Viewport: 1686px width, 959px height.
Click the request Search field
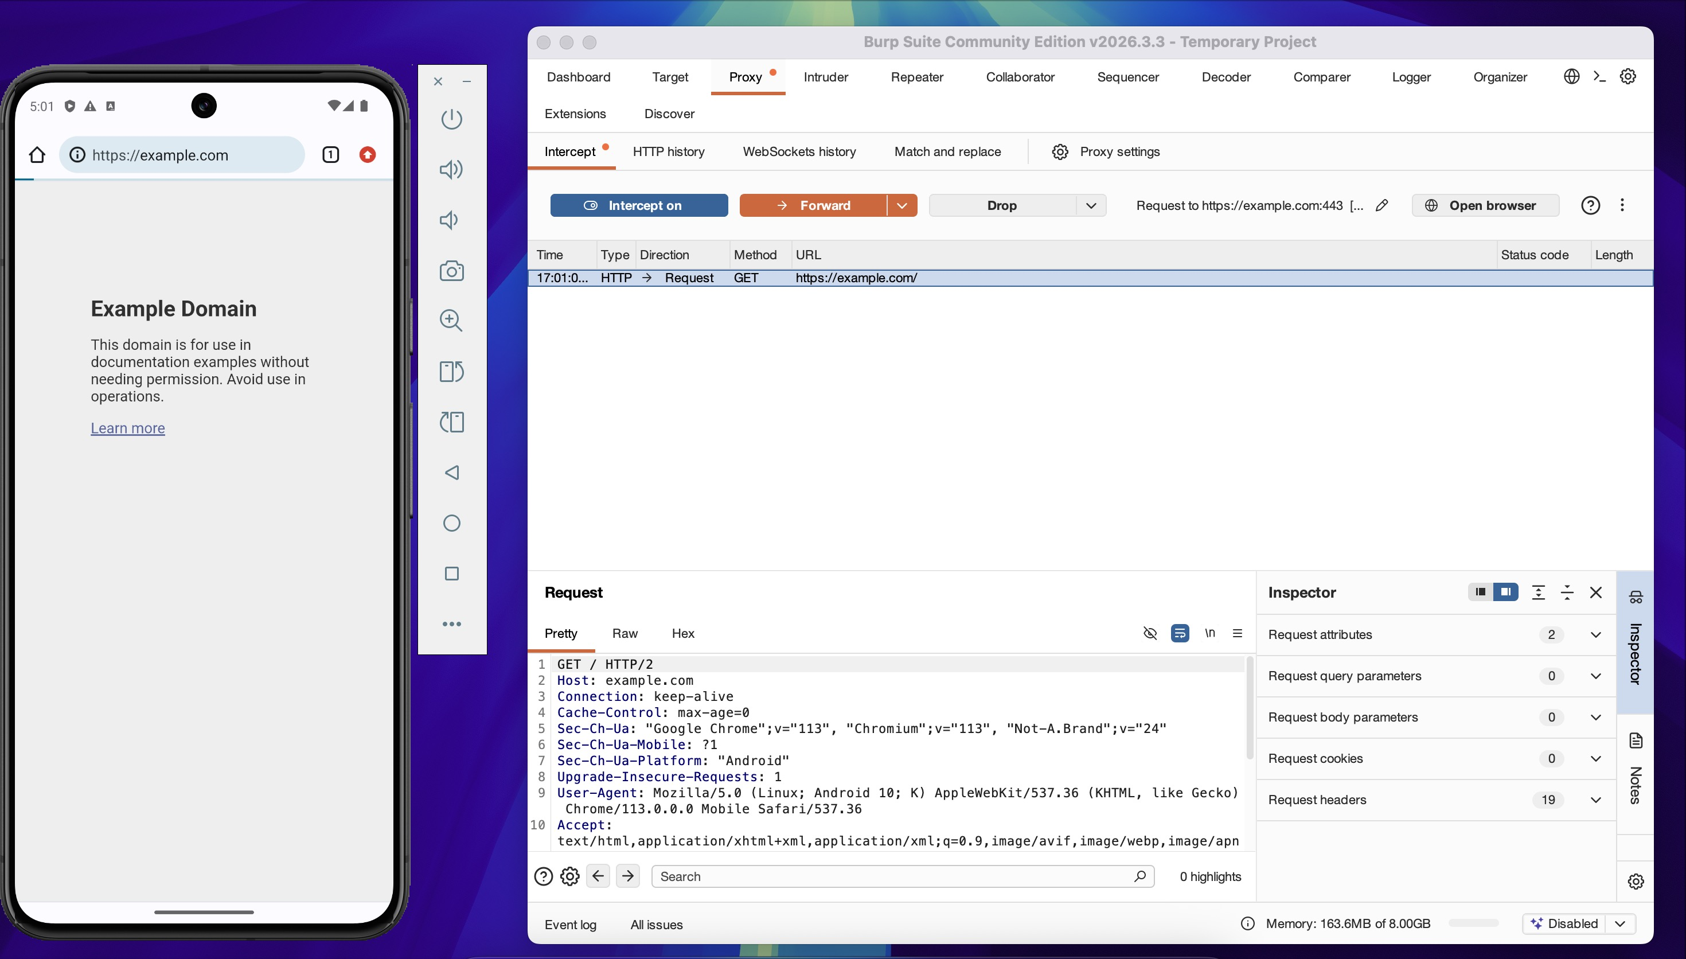tap(903, 876)
